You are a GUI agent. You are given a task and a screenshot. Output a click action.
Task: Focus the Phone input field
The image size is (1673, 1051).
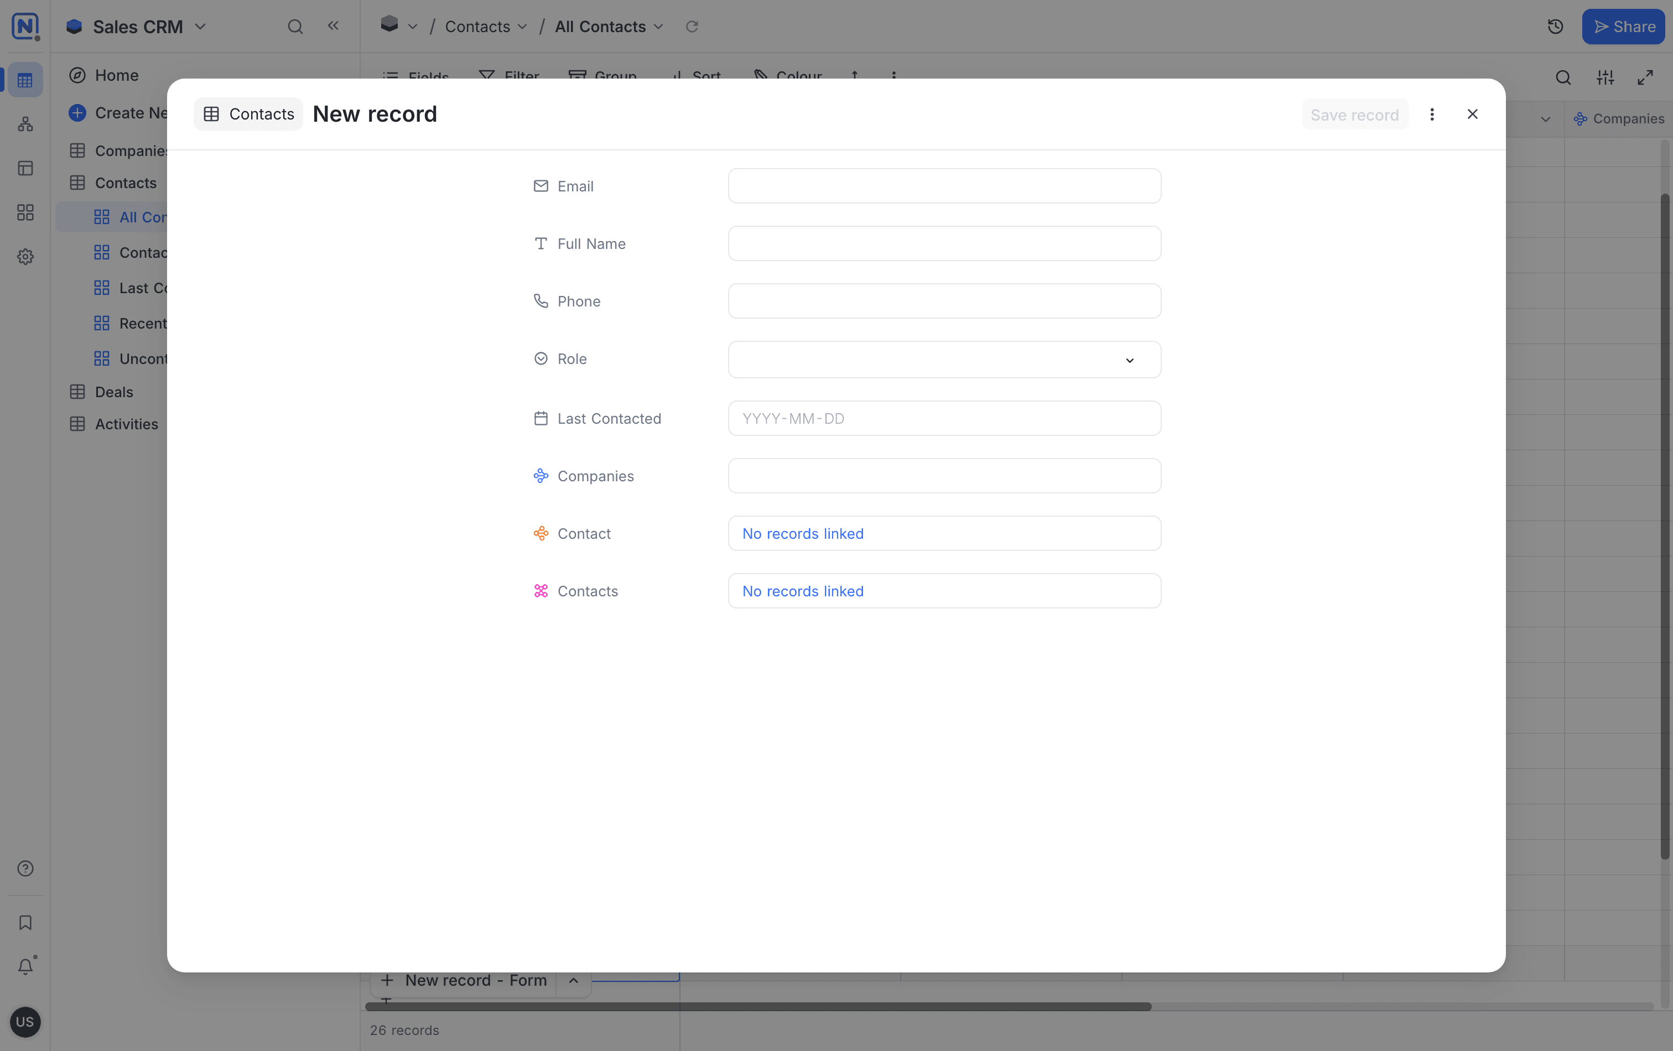click(944, 301)
